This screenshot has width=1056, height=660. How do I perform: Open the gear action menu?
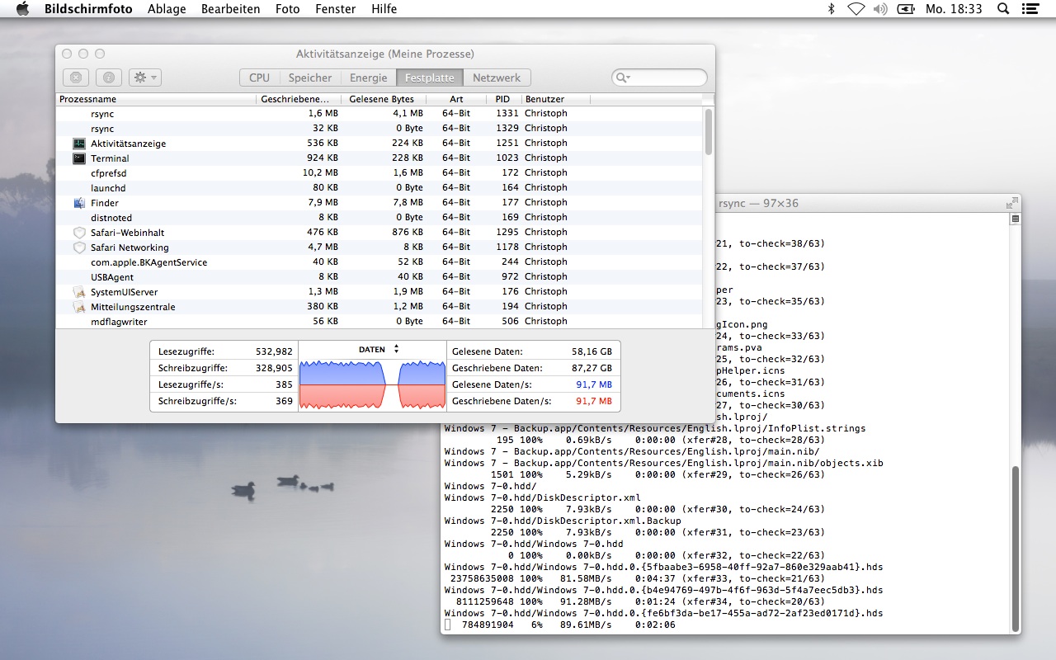[146, 78]
